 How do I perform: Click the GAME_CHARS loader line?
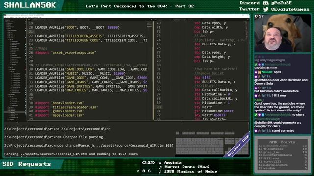(x=91, y=82)
